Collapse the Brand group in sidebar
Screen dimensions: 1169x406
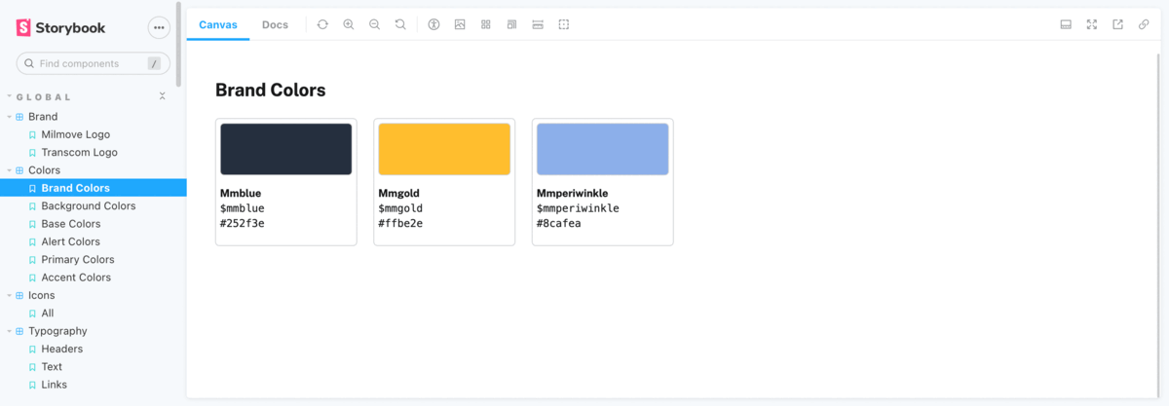point(43,117)
